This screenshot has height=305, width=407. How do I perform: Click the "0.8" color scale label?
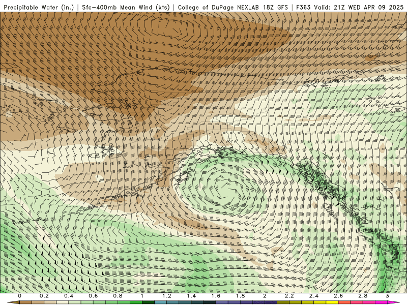(118, 296)
